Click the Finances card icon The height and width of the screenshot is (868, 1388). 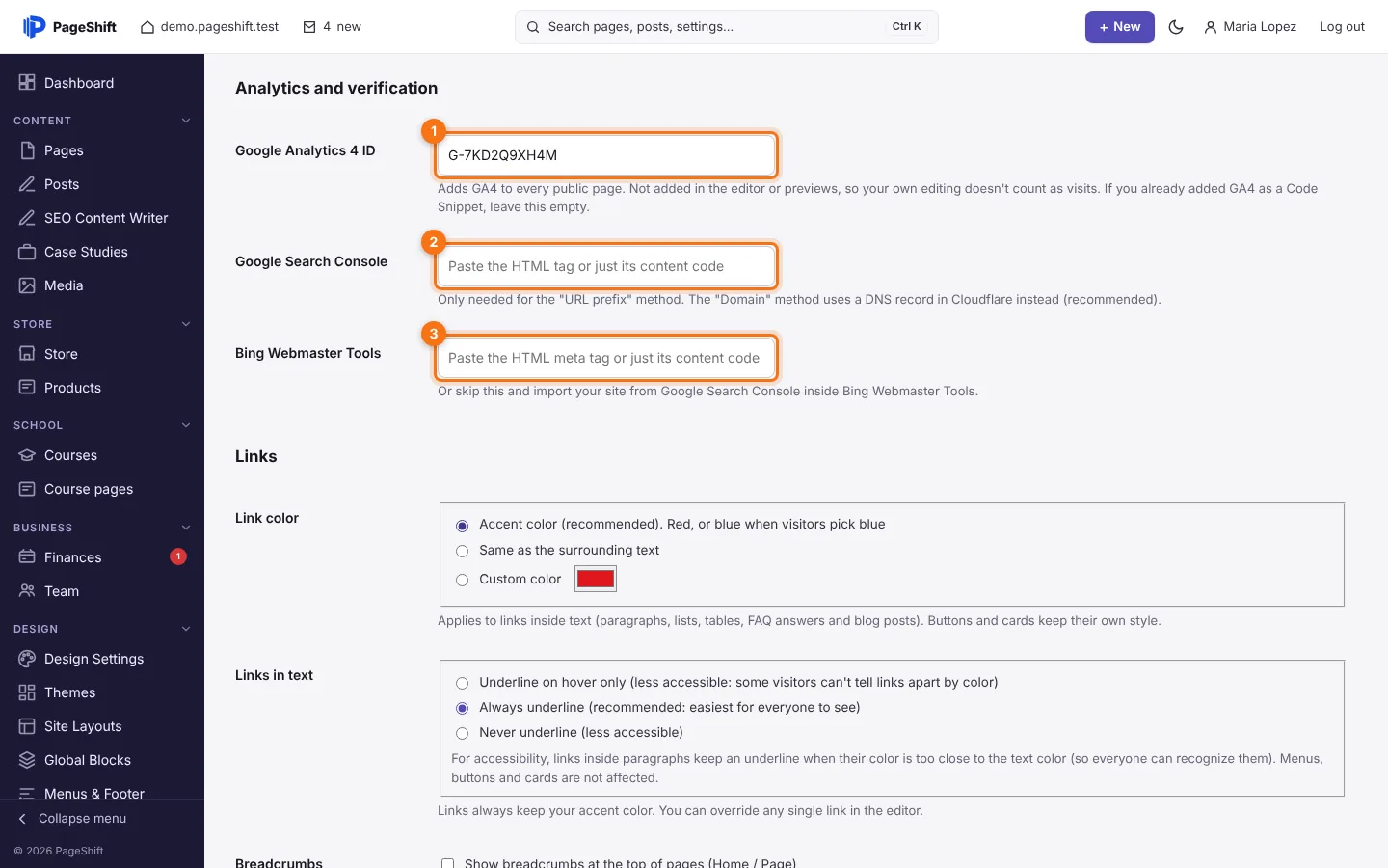click(x=27, y=557)
